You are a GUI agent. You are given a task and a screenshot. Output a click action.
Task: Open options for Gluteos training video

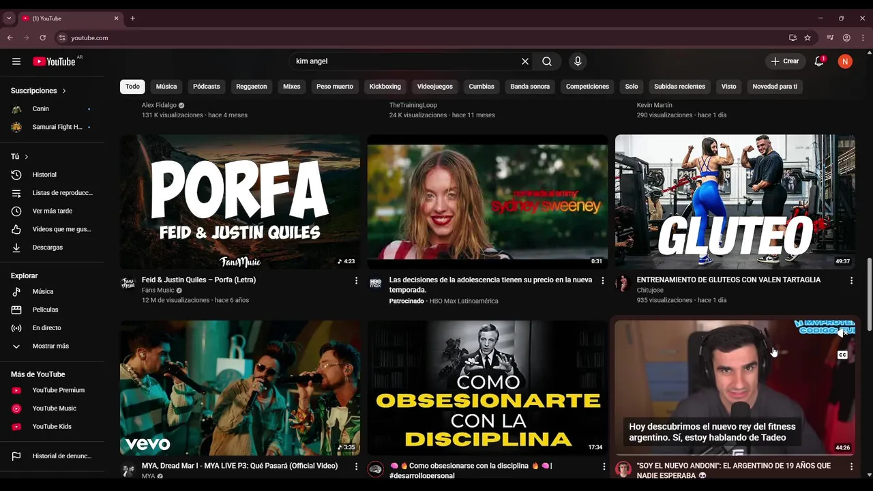click(851, 280)
